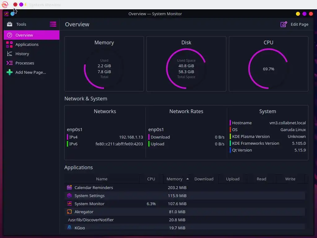317x238 pixels.
Task: Sort applications by CPU column header
Action: (151, 179)
